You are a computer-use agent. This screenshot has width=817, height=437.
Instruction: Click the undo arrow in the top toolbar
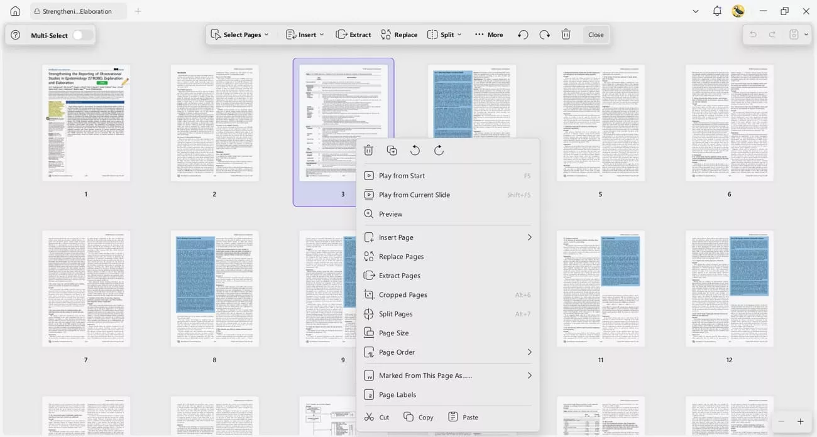[522, 35]
